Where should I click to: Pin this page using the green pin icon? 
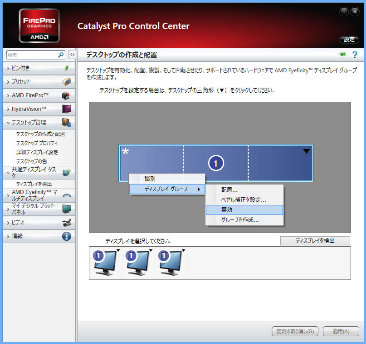pos(342,55)
